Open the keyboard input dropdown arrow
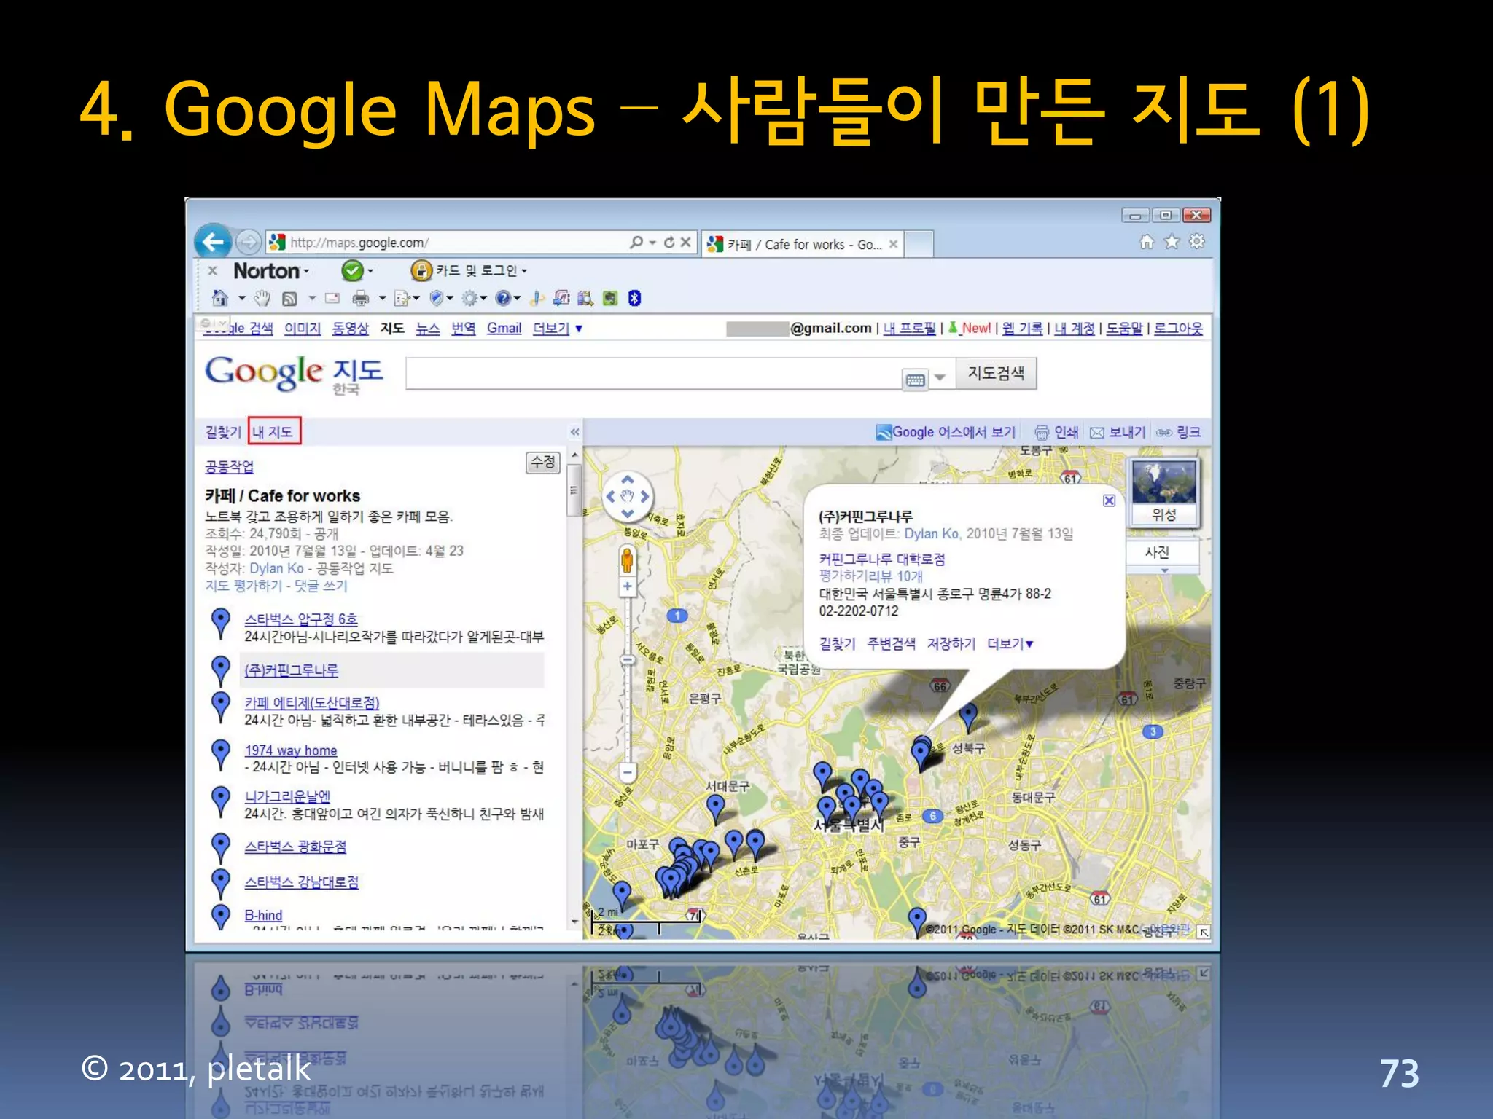 point(940,377)
